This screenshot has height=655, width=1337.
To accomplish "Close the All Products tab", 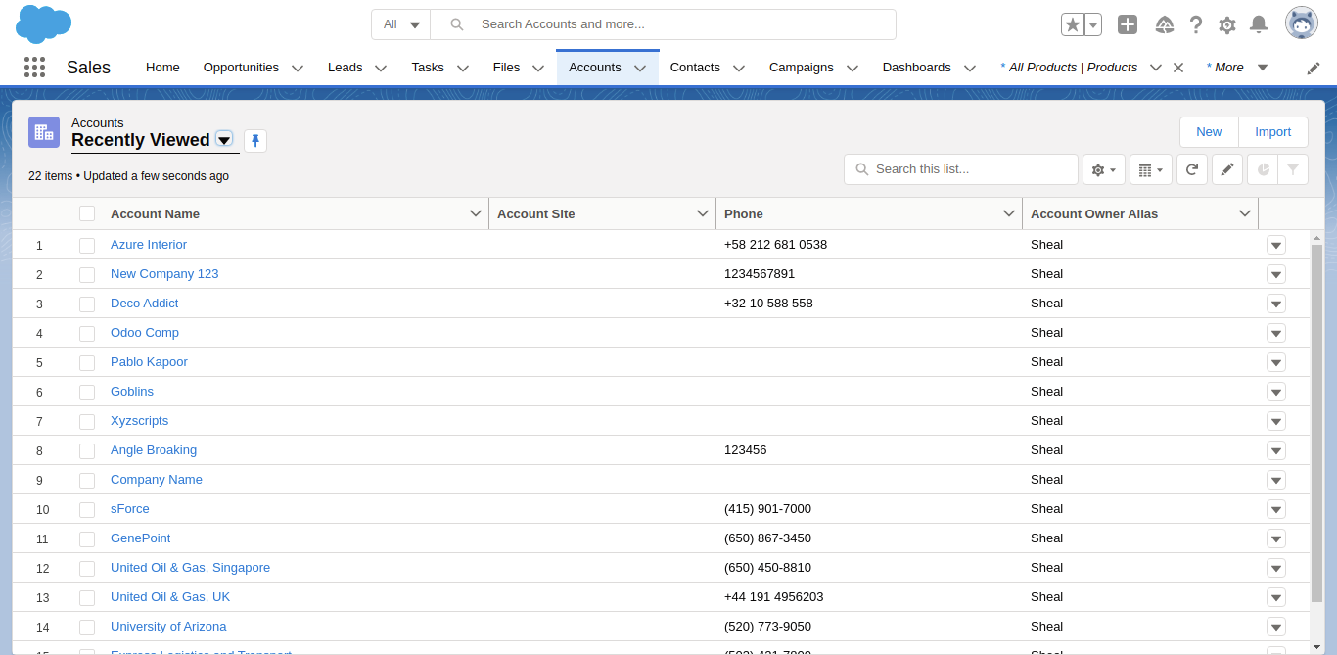I will 1178,68.
